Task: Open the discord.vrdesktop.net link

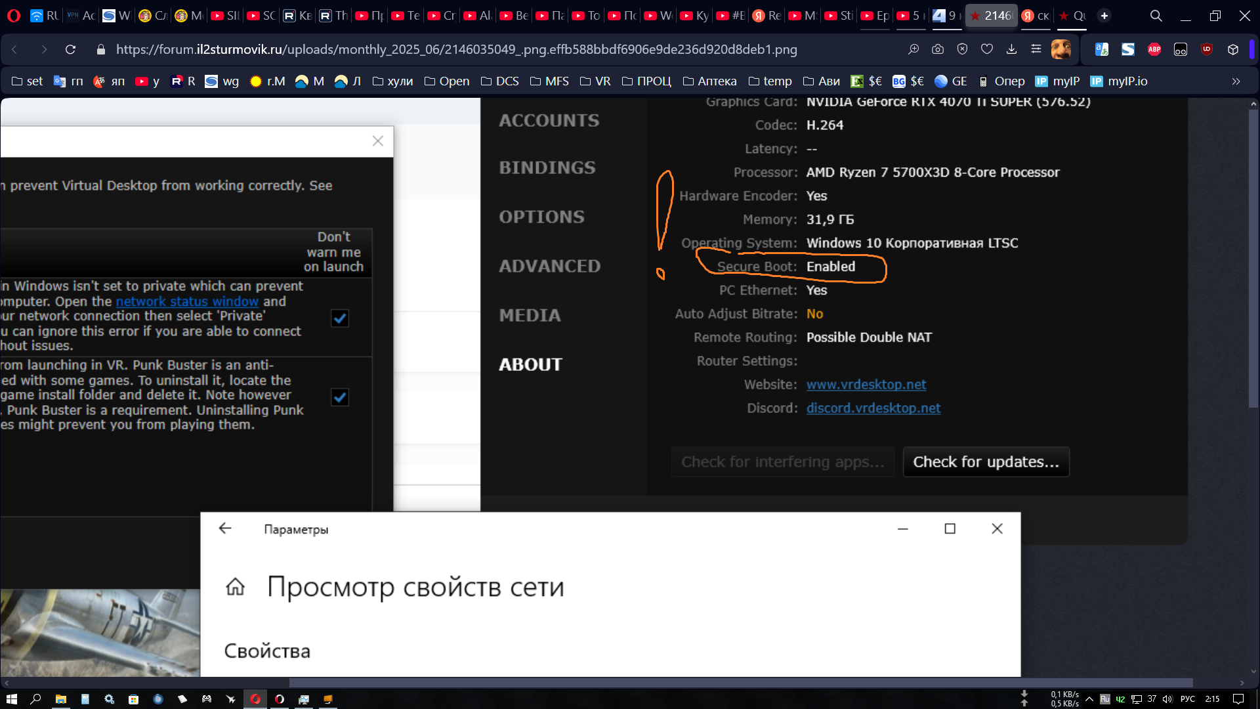Action: (873, 408)
